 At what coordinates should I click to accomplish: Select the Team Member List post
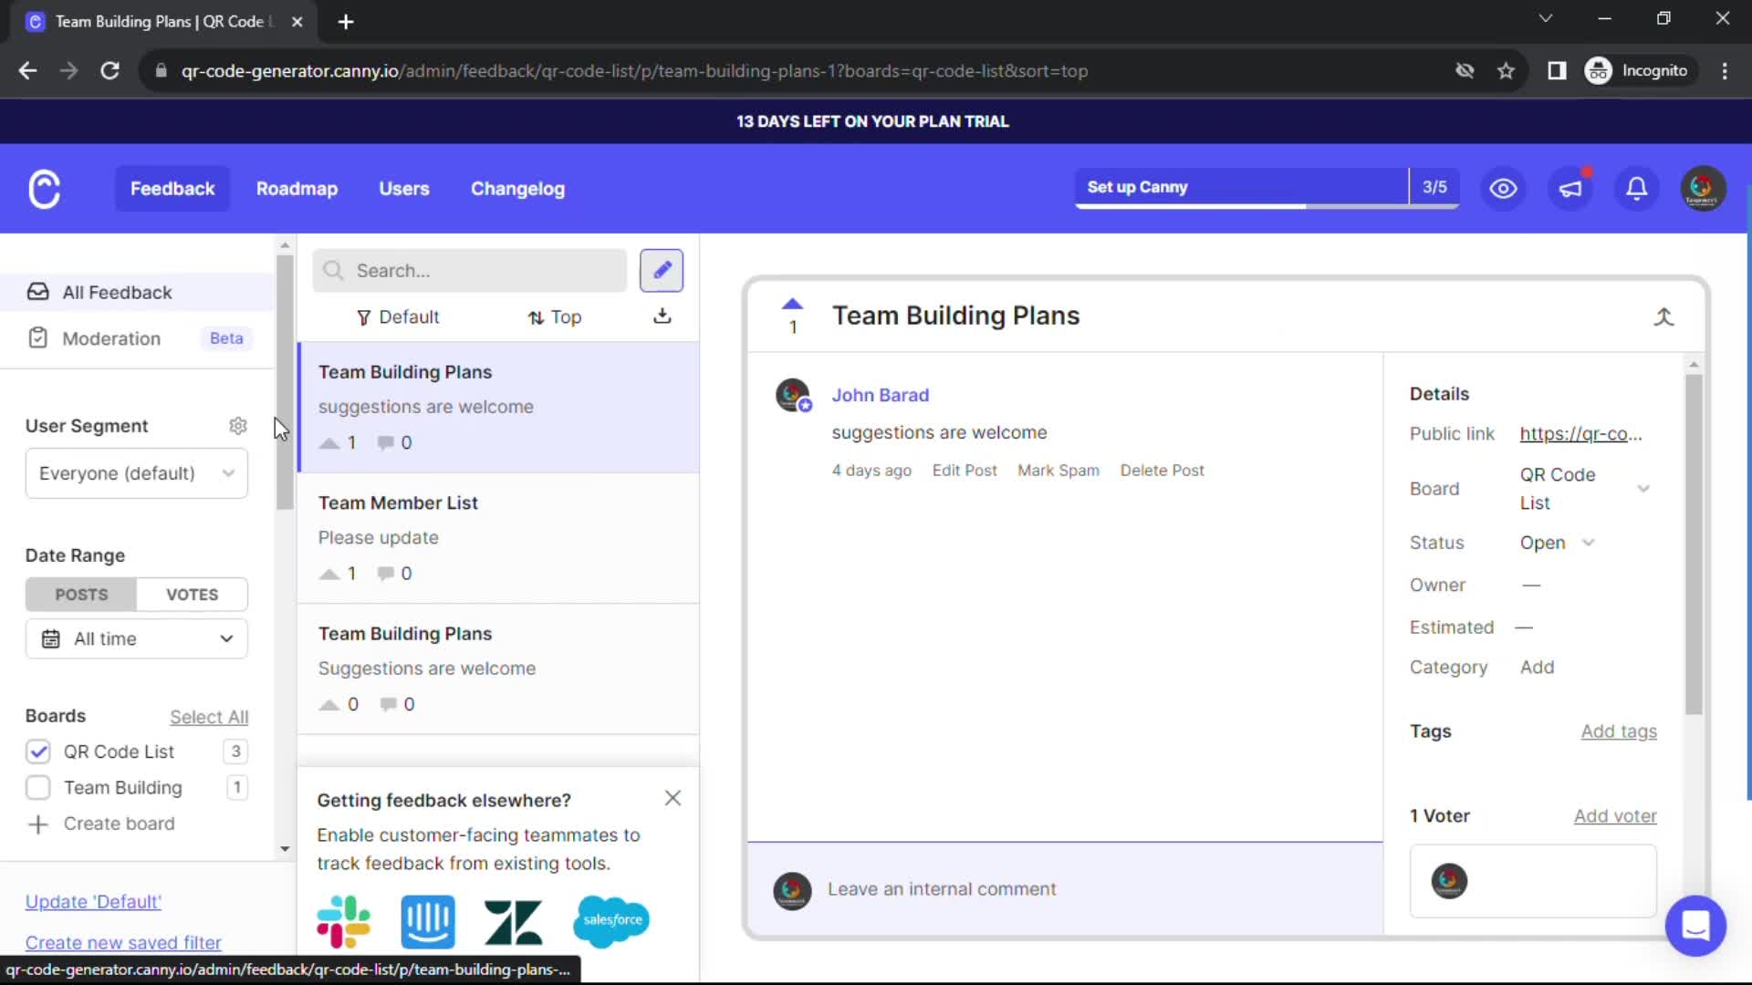point(498,538)
